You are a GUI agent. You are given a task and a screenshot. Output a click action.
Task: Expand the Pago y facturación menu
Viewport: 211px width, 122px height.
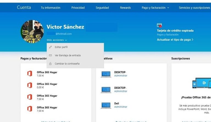point(155,8)
